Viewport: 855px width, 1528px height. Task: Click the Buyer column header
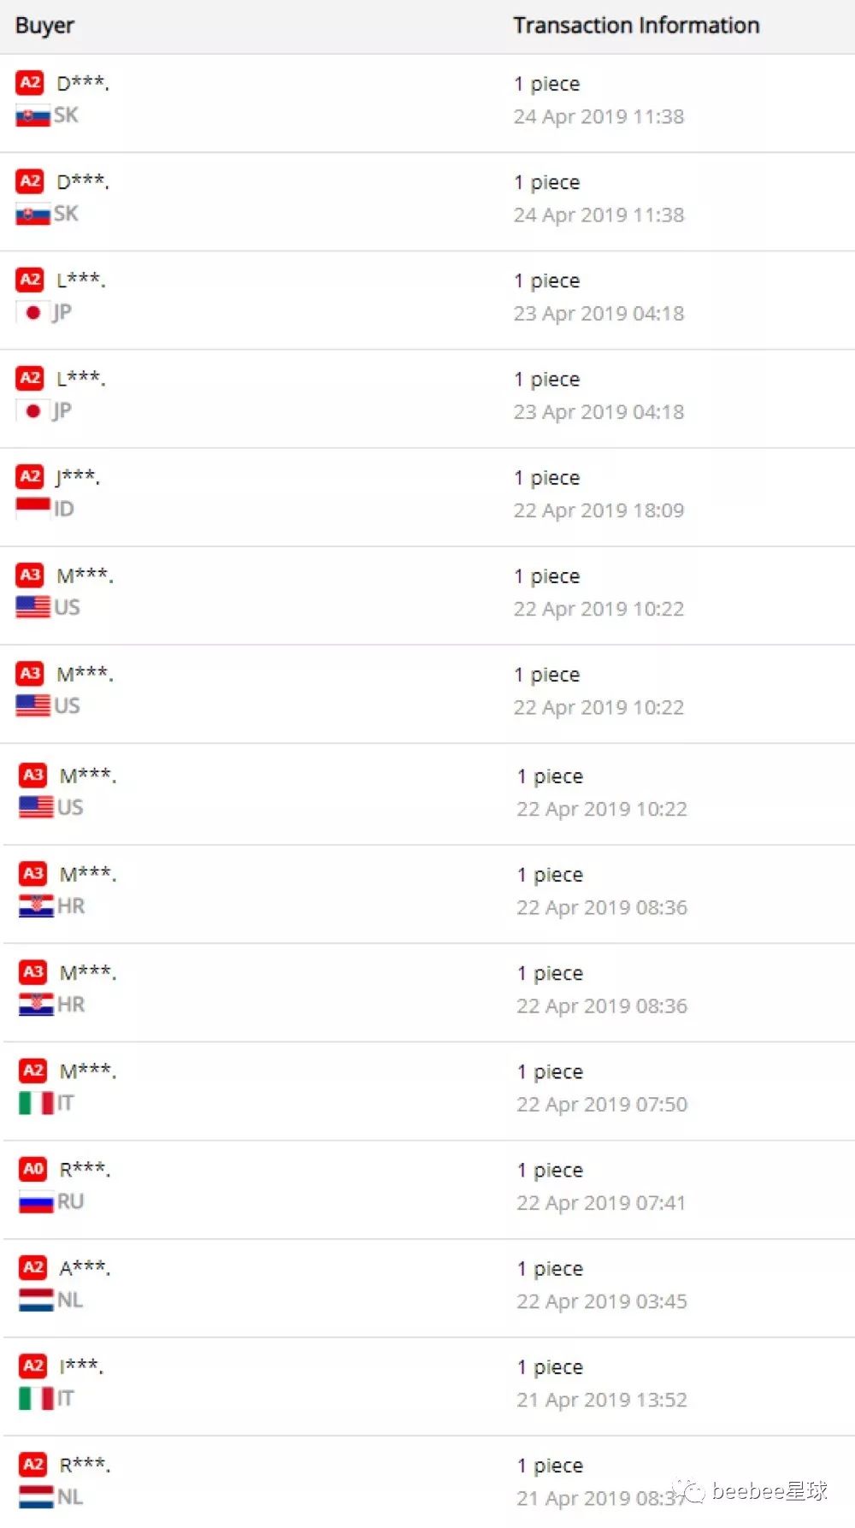coord(44,26)
